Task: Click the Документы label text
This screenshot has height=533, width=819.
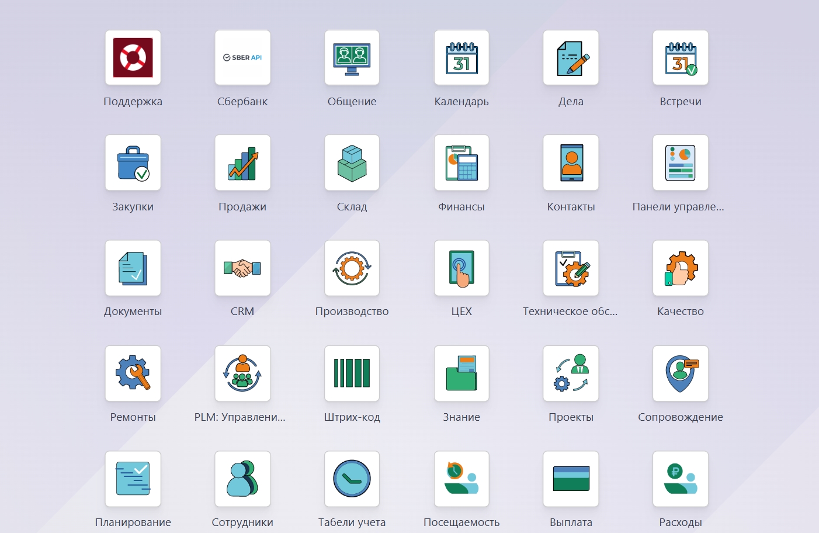Action: (x=133, y=312)
